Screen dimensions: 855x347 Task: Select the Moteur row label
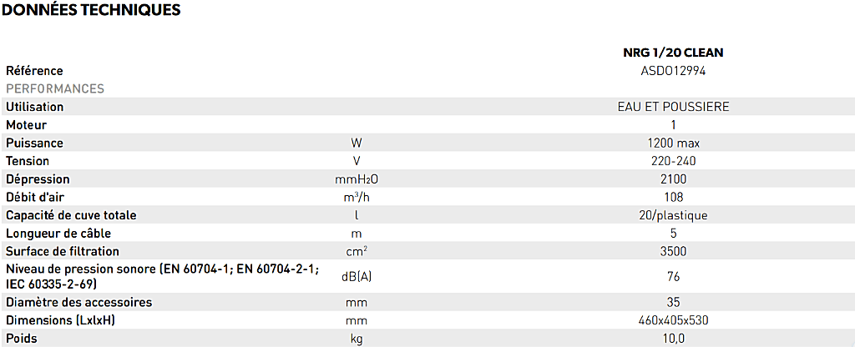pos(27,125)
